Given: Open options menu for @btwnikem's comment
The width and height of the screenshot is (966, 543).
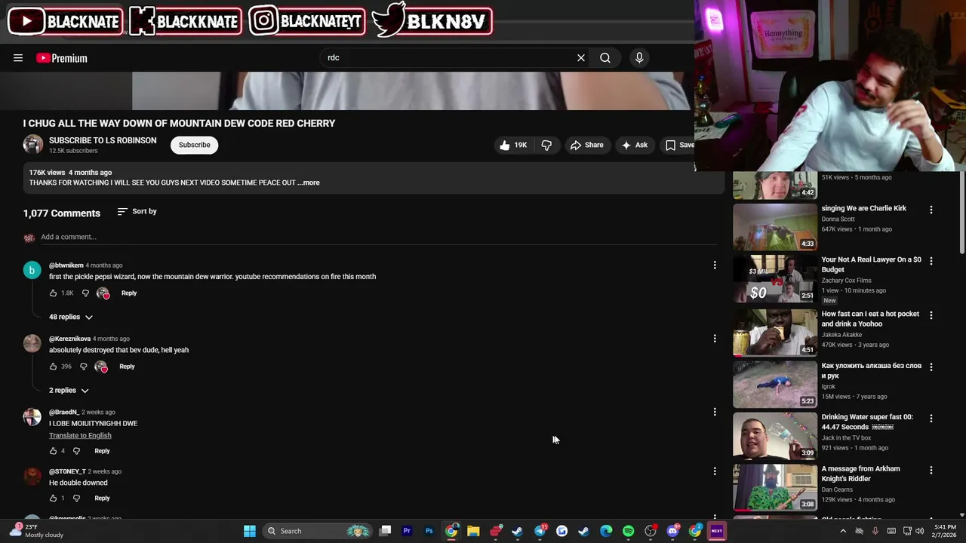Looking at the screenshot, I should (x=715, y=265).
